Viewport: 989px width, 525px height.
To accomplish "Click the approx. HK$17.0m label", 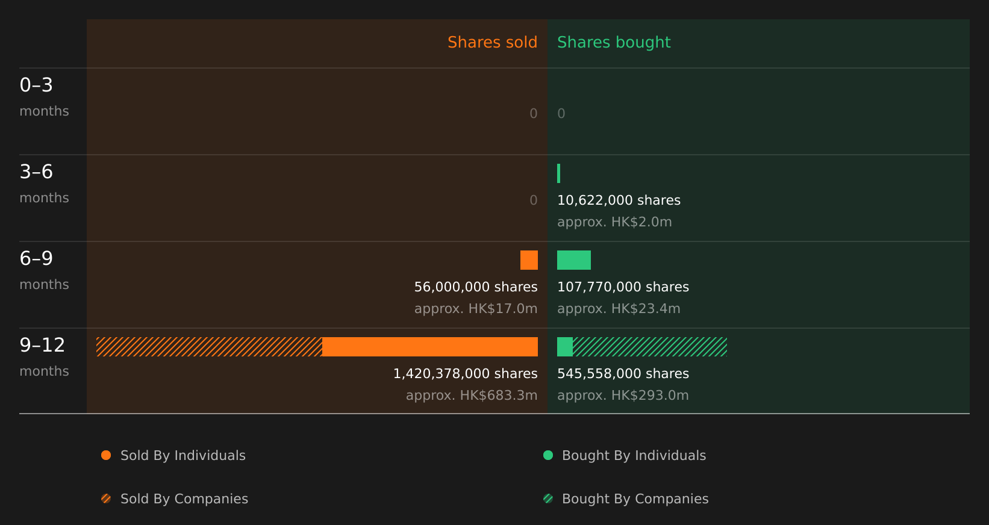I will pyautogui.click(x=476, y=309).
